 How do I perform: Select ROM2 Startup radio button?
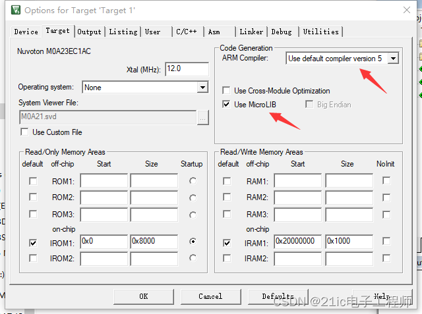click(193, 197)
